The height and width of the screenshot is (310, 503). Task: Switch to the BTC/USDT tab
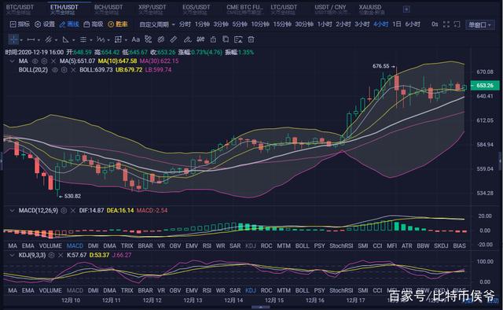point(20,9)
